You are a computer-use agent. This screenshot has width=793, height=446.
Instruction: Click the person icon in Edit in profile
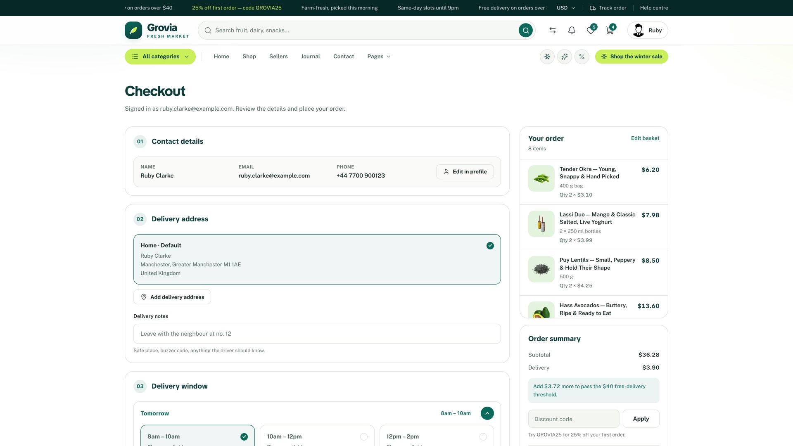(446, 172)
